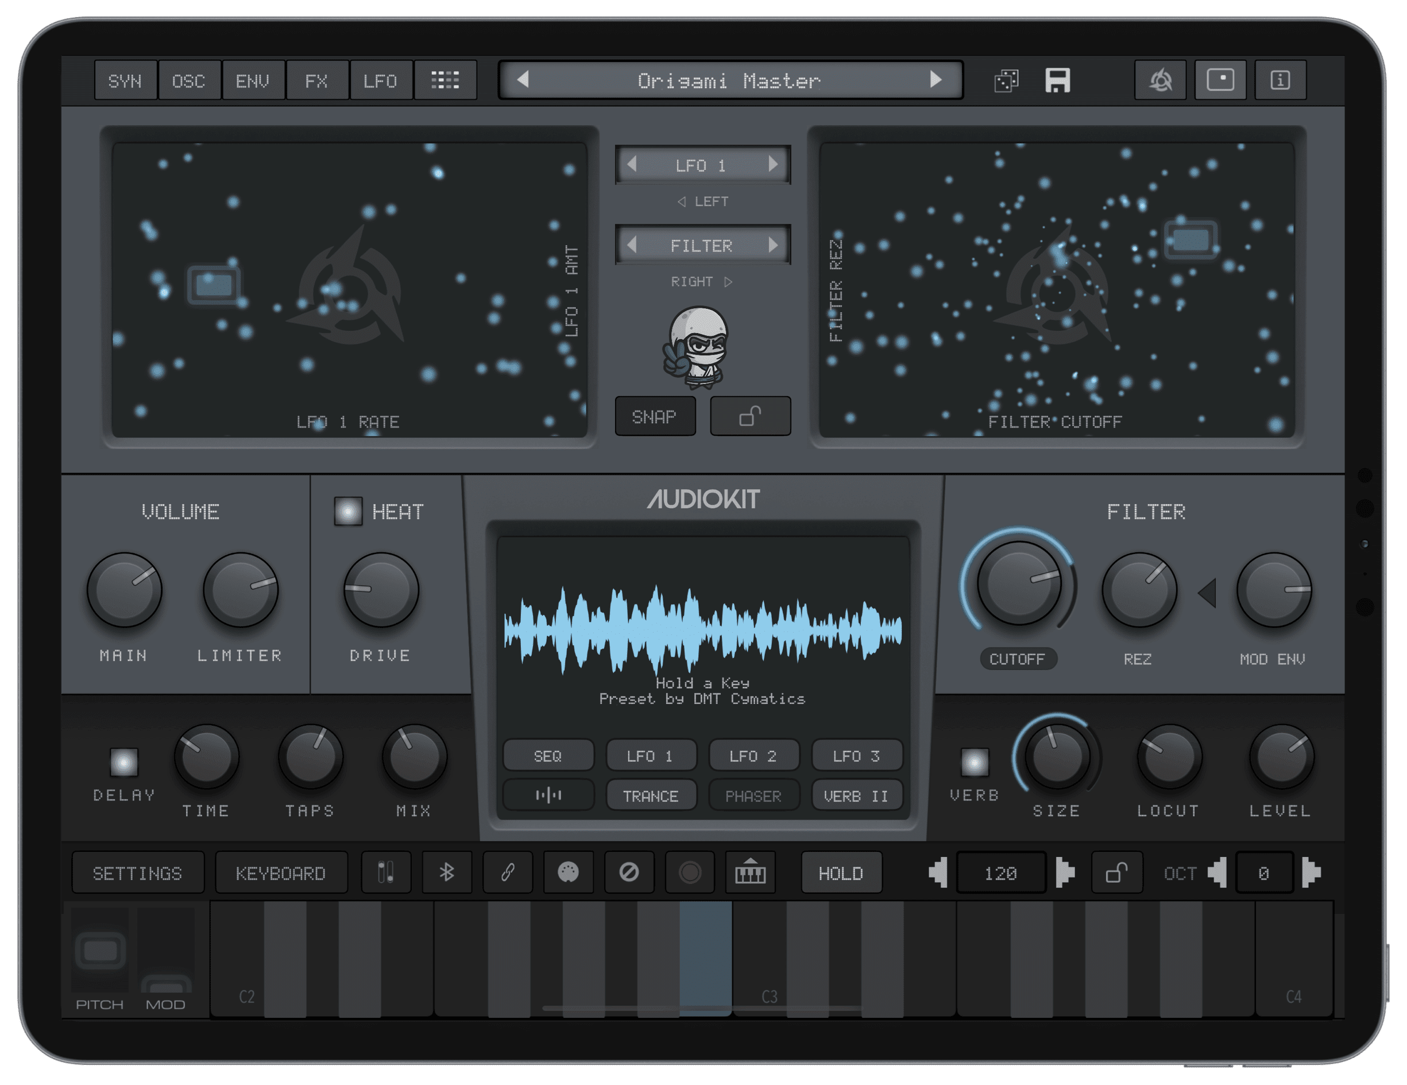Open the dotted grid panel tab

point(444,80)
